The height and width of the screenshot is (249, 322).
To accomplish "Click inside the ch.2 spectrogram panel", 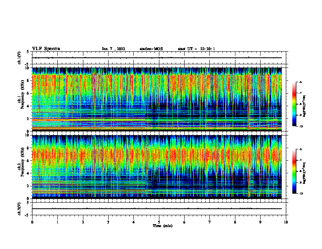I will tap(157, 167).
